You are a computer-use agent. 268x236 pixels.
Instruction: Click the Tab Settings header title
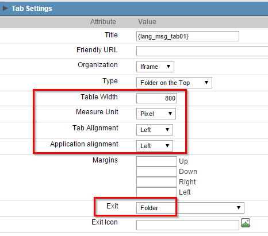coord(32,9)
